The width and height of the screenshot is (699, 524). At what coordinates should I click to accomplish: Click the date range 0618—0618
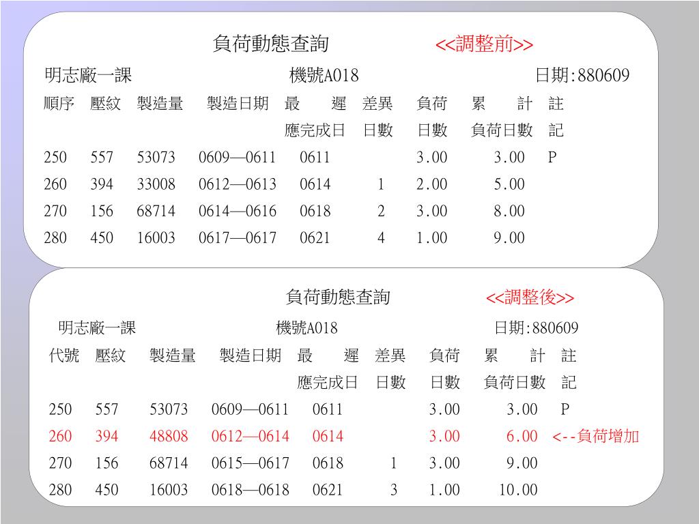coord(250,490)
